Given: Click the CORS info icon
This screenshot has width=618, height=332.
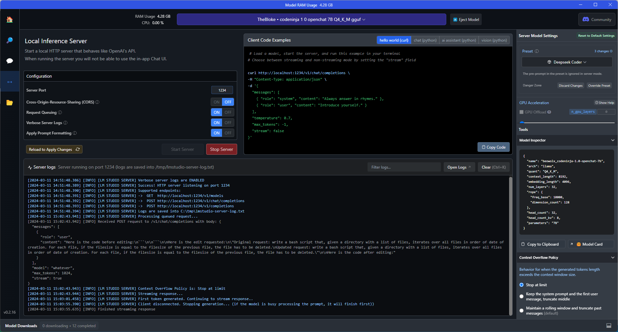Looking at the screenshot, I should point(97,102).
